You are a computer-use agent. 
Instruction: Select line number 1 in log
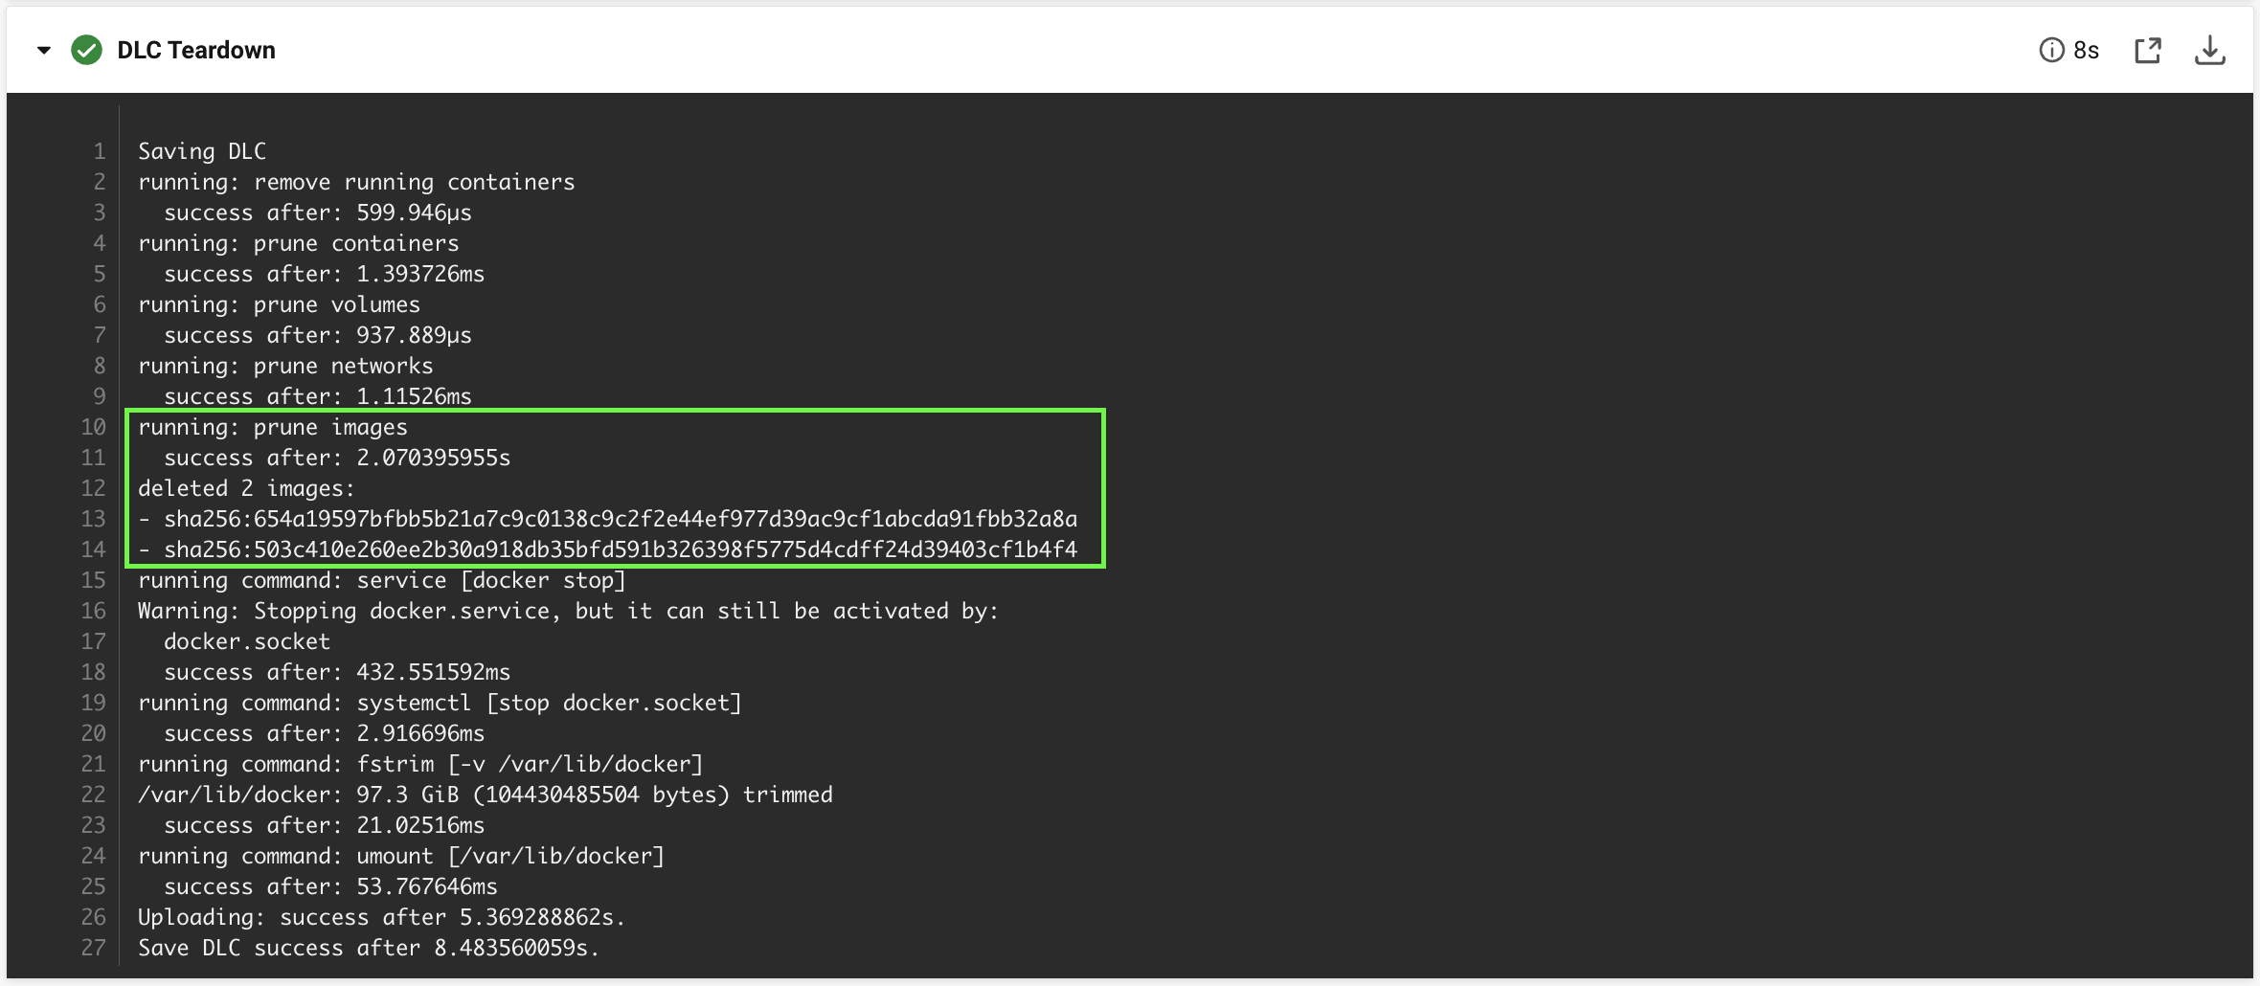pyautogui.click(x=99, y=151)
